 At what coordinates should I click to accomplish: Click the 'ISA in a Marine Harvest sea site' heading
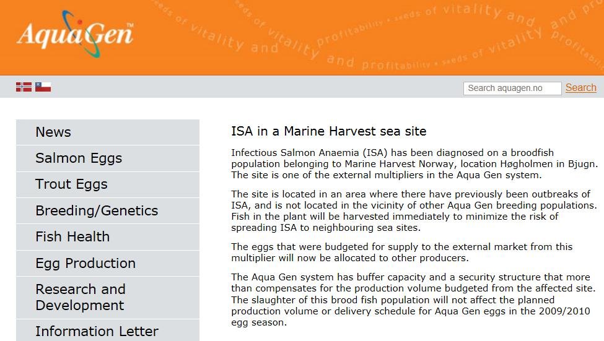[x=328, y=131]
